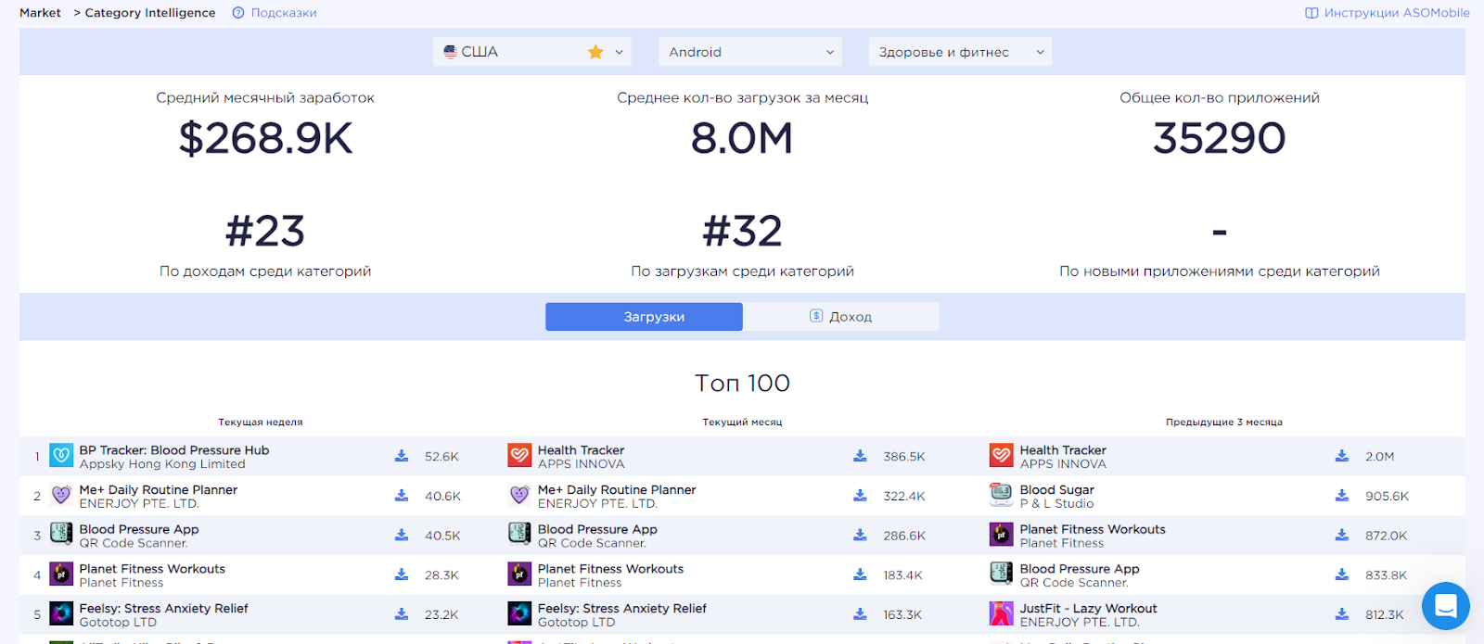
Task: Click the Предыдущие 3 месяца column header
Action: pyautogui.click(x=1224, y=423)
